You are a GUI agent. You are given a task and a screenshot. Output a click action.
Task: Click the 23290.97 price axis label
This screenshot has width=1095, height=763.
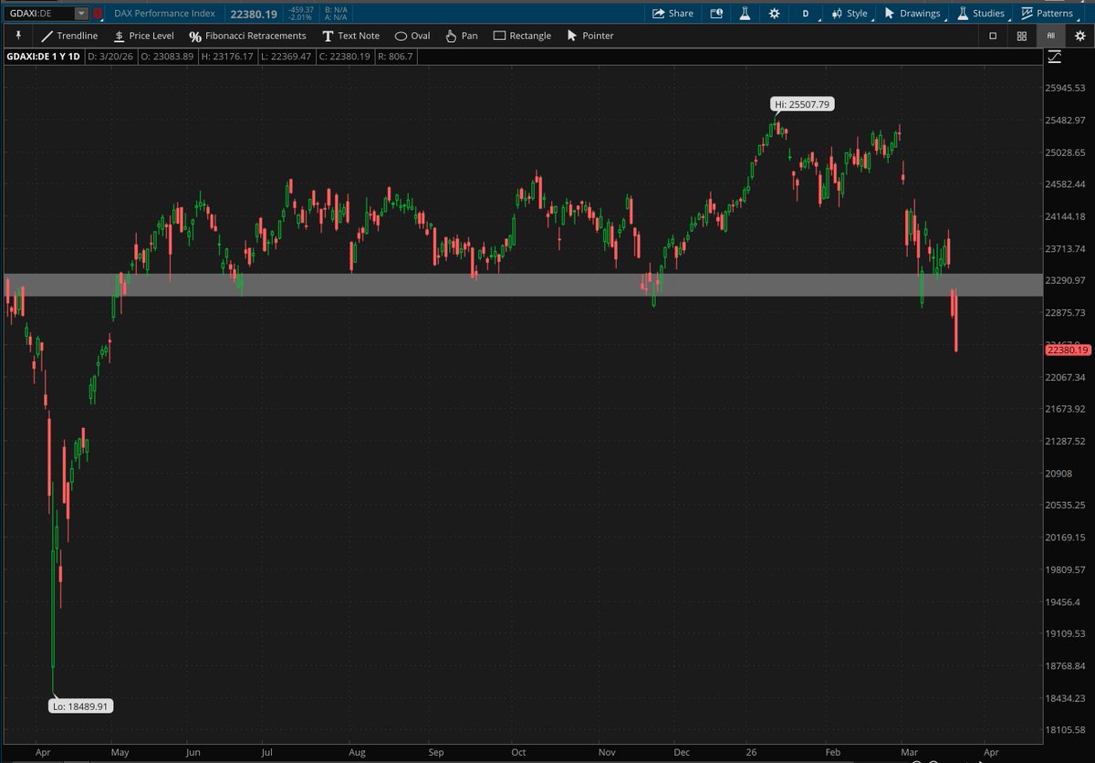[x=1067, y=280]
